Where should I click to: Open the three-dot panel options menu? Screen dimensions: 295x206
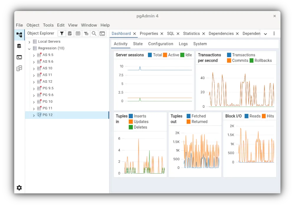pos(274,34)
